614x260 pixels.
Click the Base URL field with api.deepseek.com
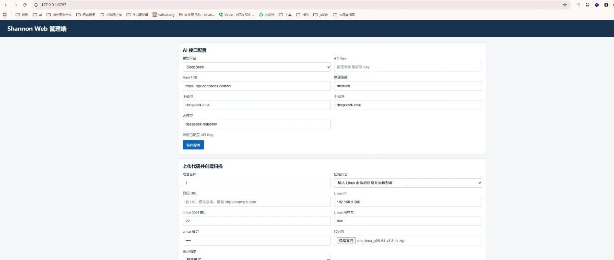tap(257, 86)
